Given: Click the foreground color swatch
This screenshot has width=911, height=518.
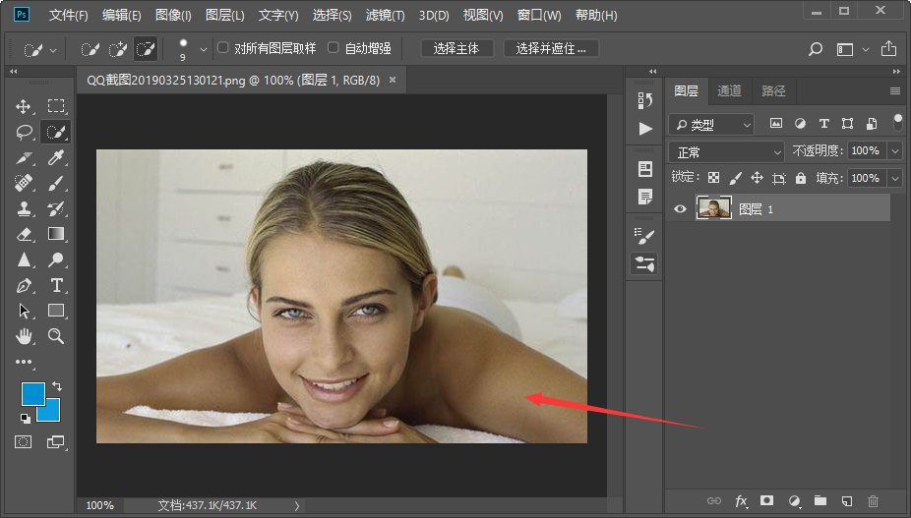Looking at the screenshot, I should [x=31, y=392].
